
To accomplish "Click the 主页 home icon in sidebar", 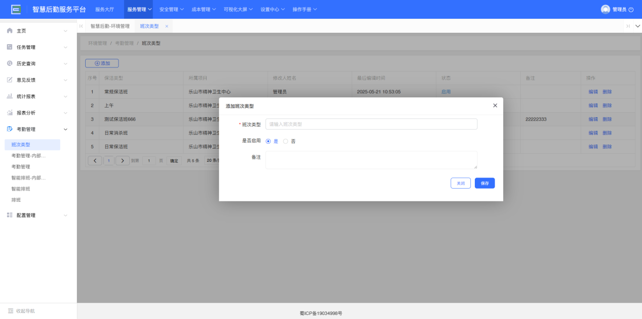I will coord(10,31).
